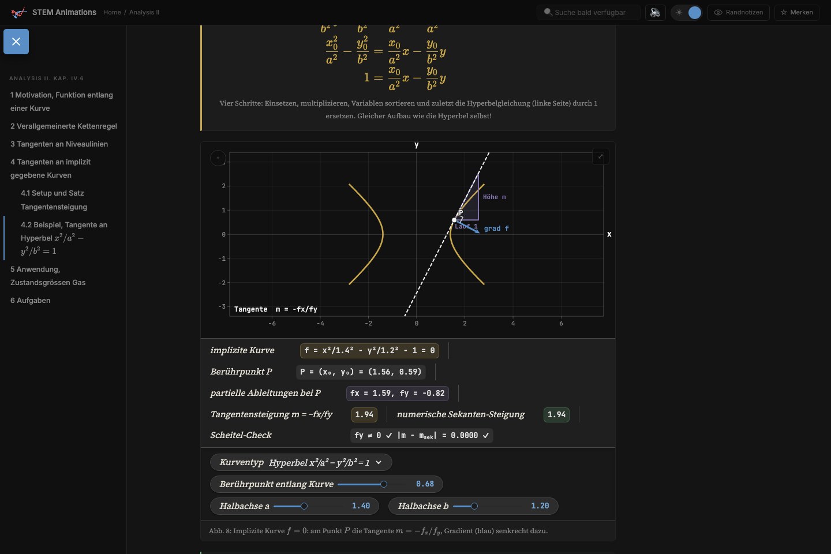Open chapter 6 Aufgaben
Screen dimensions: 831x554
click(x=30, y=300)
